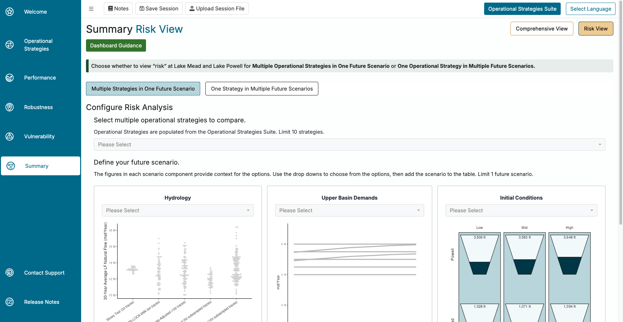Click the Mid Powell reservoir diagram

coord(524,255)
